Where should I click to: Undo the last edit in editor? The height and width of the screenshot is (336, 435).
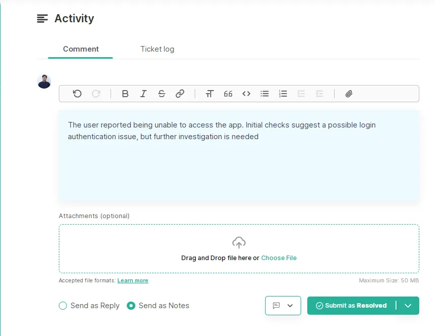77,94
